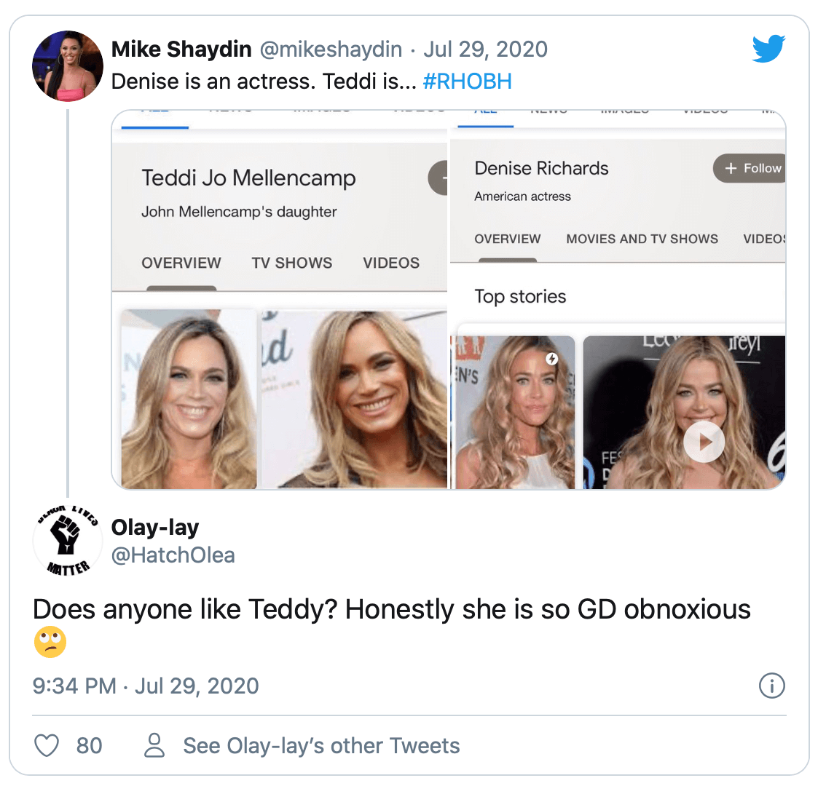The height and width of the screenshot is (786, 826).
Task: Open Mike Shaydin's profile picture
Action: pyautogui.click(x=68, y=65)
